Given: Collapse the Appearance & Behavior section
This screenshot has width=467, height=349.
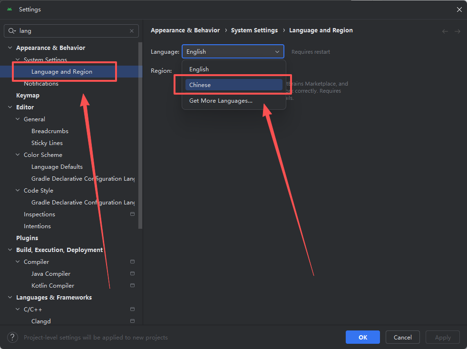Looking at the screenshot, I should pyautogui.click(x=10, y=48).
